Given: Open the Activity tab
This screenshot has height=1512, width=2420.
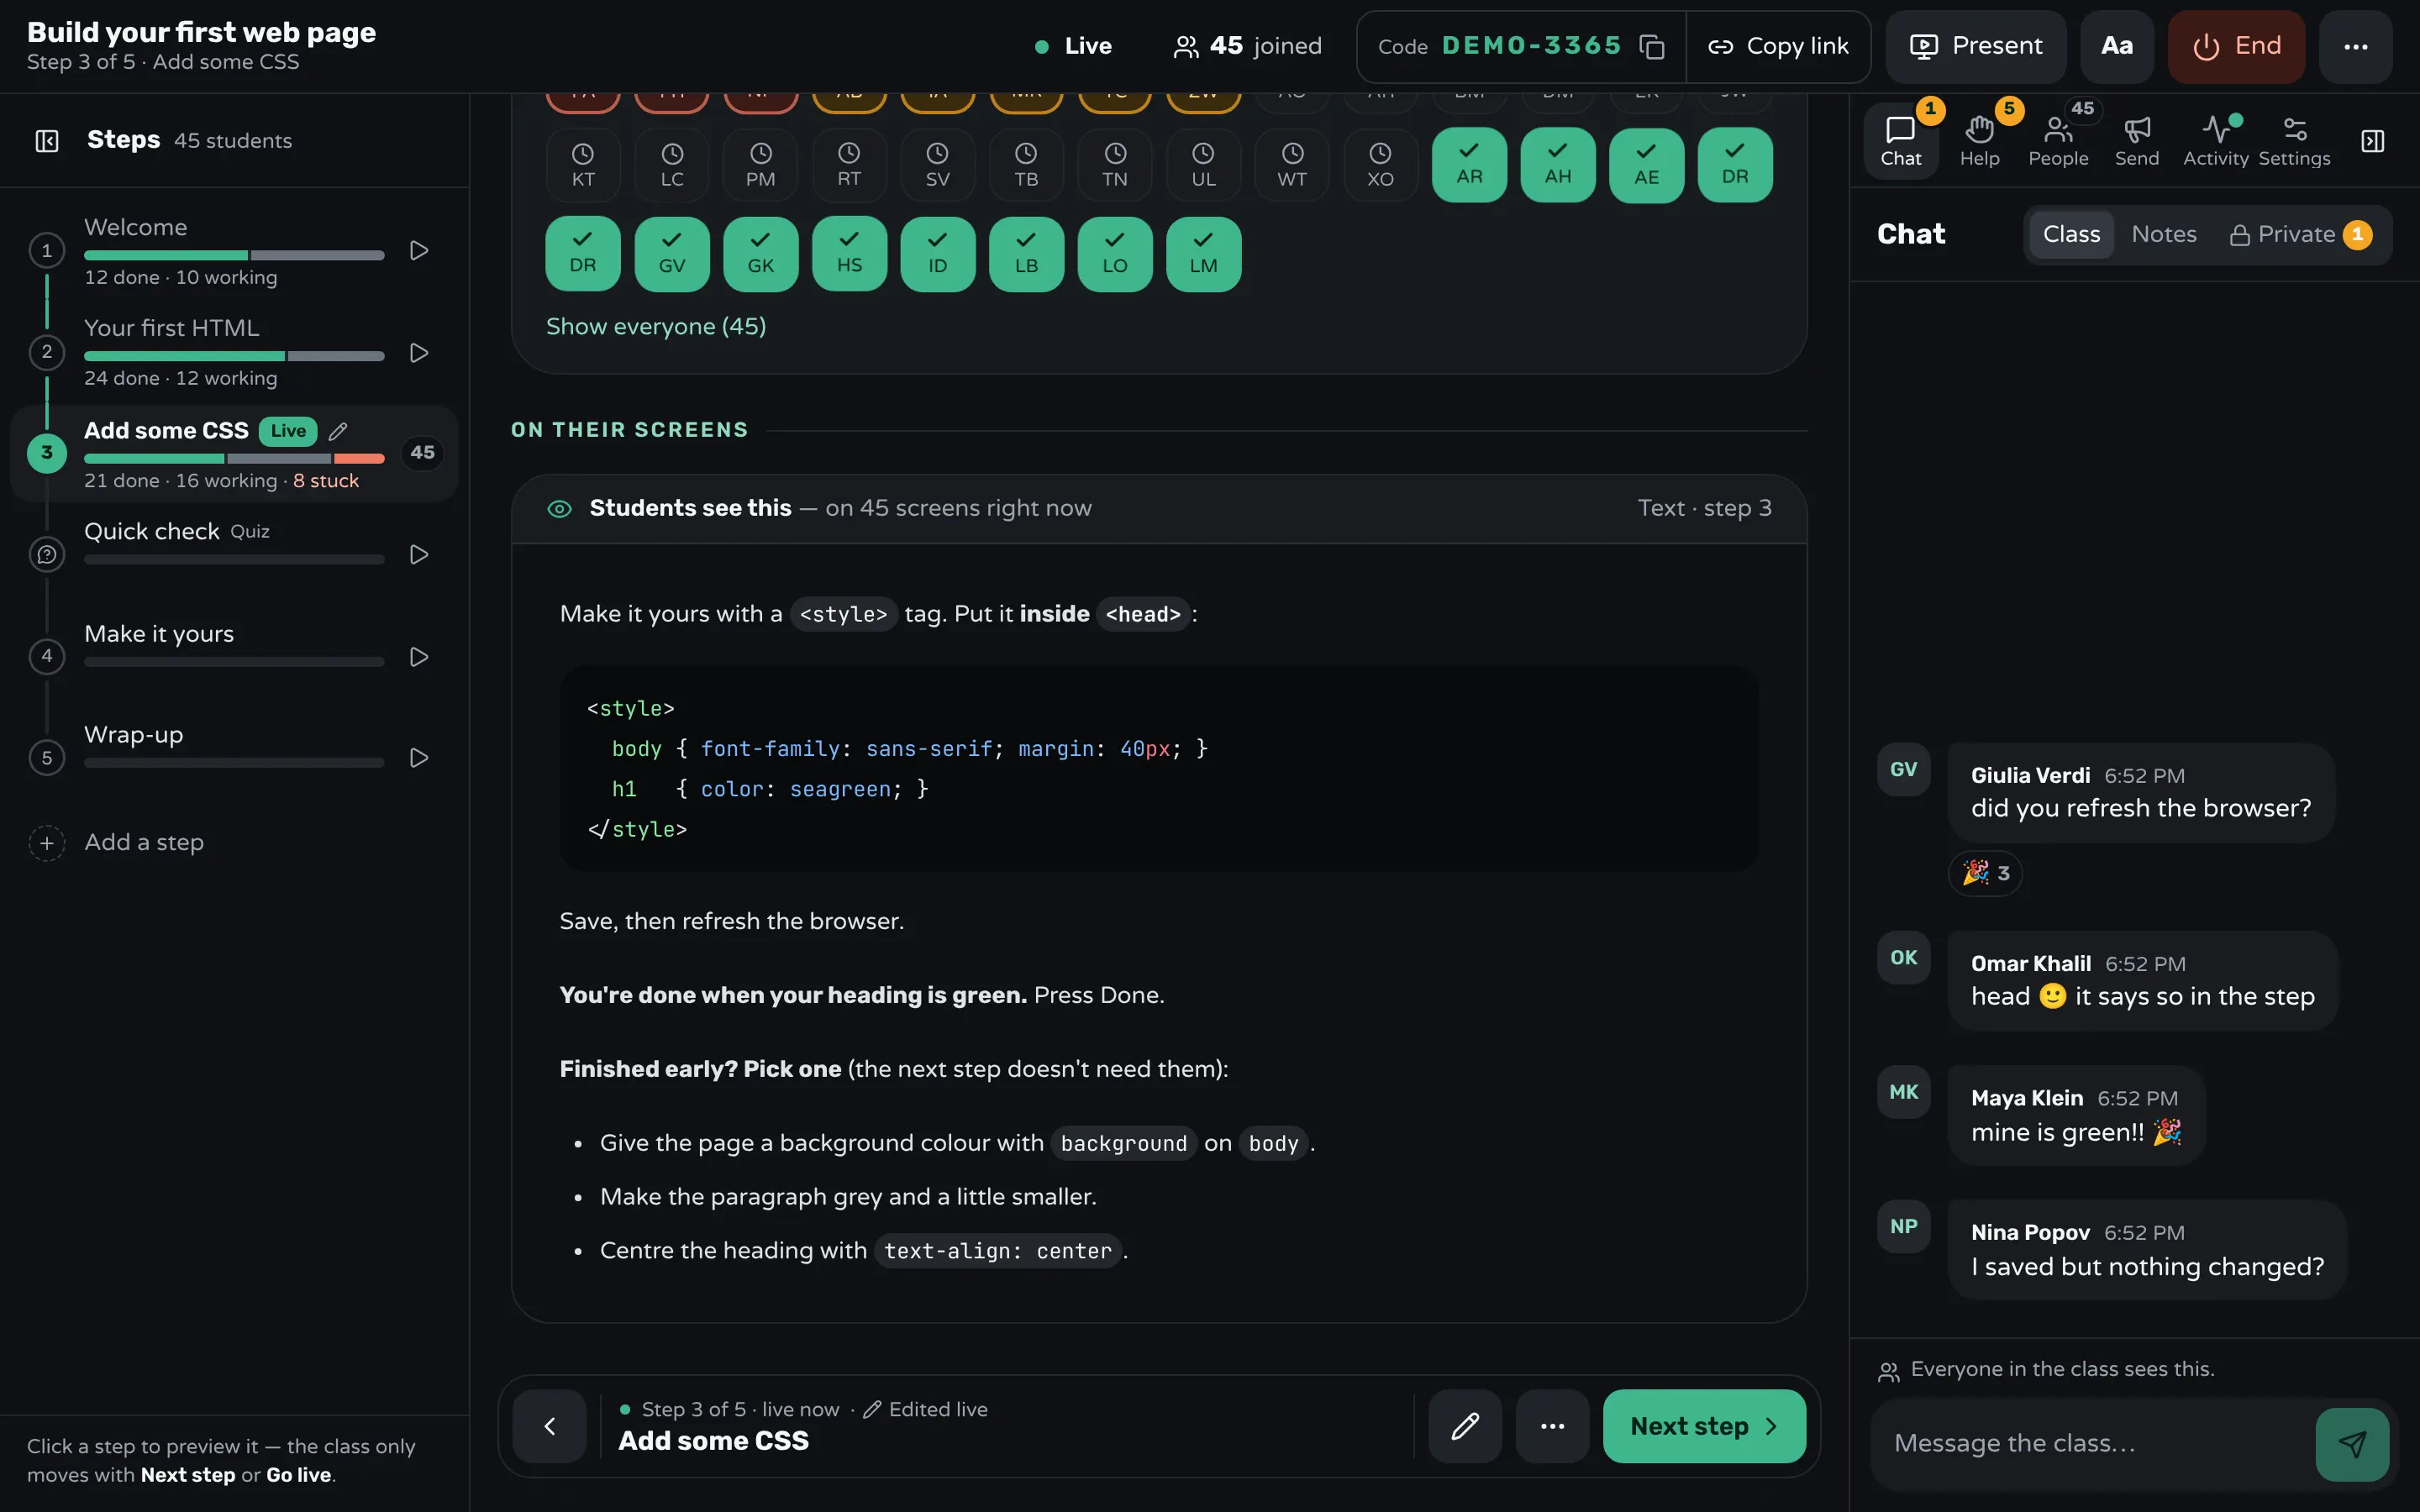Looking at the screenshot, I should [2215, 141].
